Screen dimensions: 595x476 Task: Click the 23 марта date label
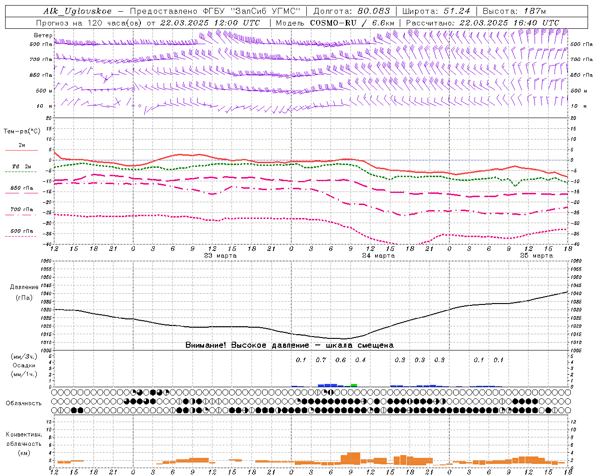220,256
